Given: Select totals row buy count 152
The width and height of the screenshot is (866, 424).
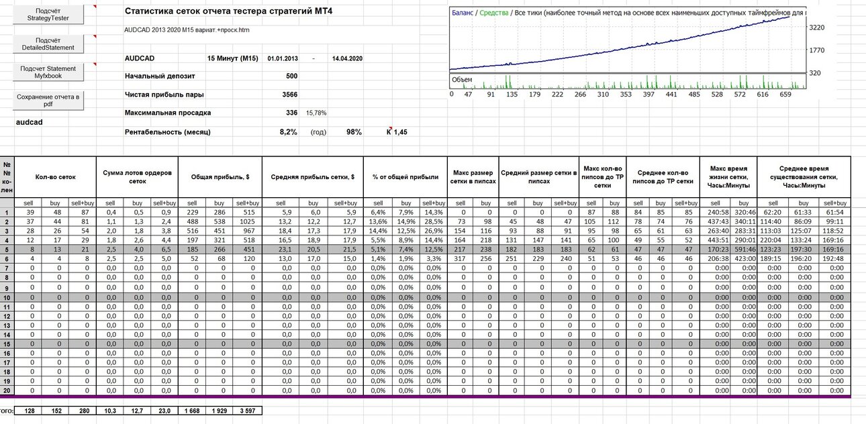Looking at the screenshot, I should [55, 410].
